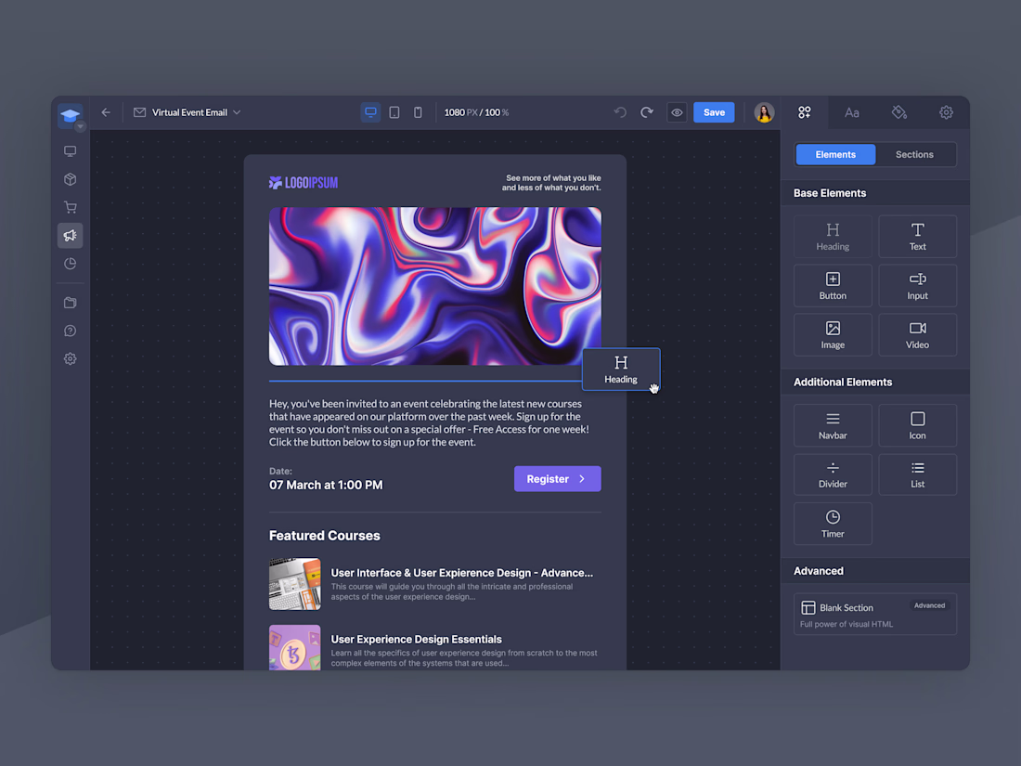
Task: Click the 'User Interface & User Experience' course title
Action: pyautogui.click(x=461, y=573)
